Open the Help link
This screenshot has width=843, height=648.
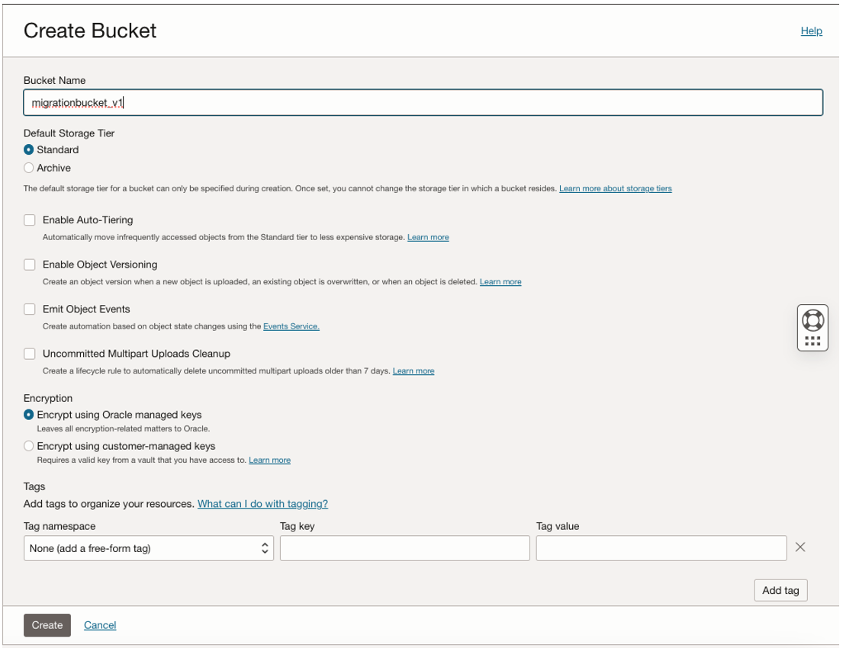[811, 30]
